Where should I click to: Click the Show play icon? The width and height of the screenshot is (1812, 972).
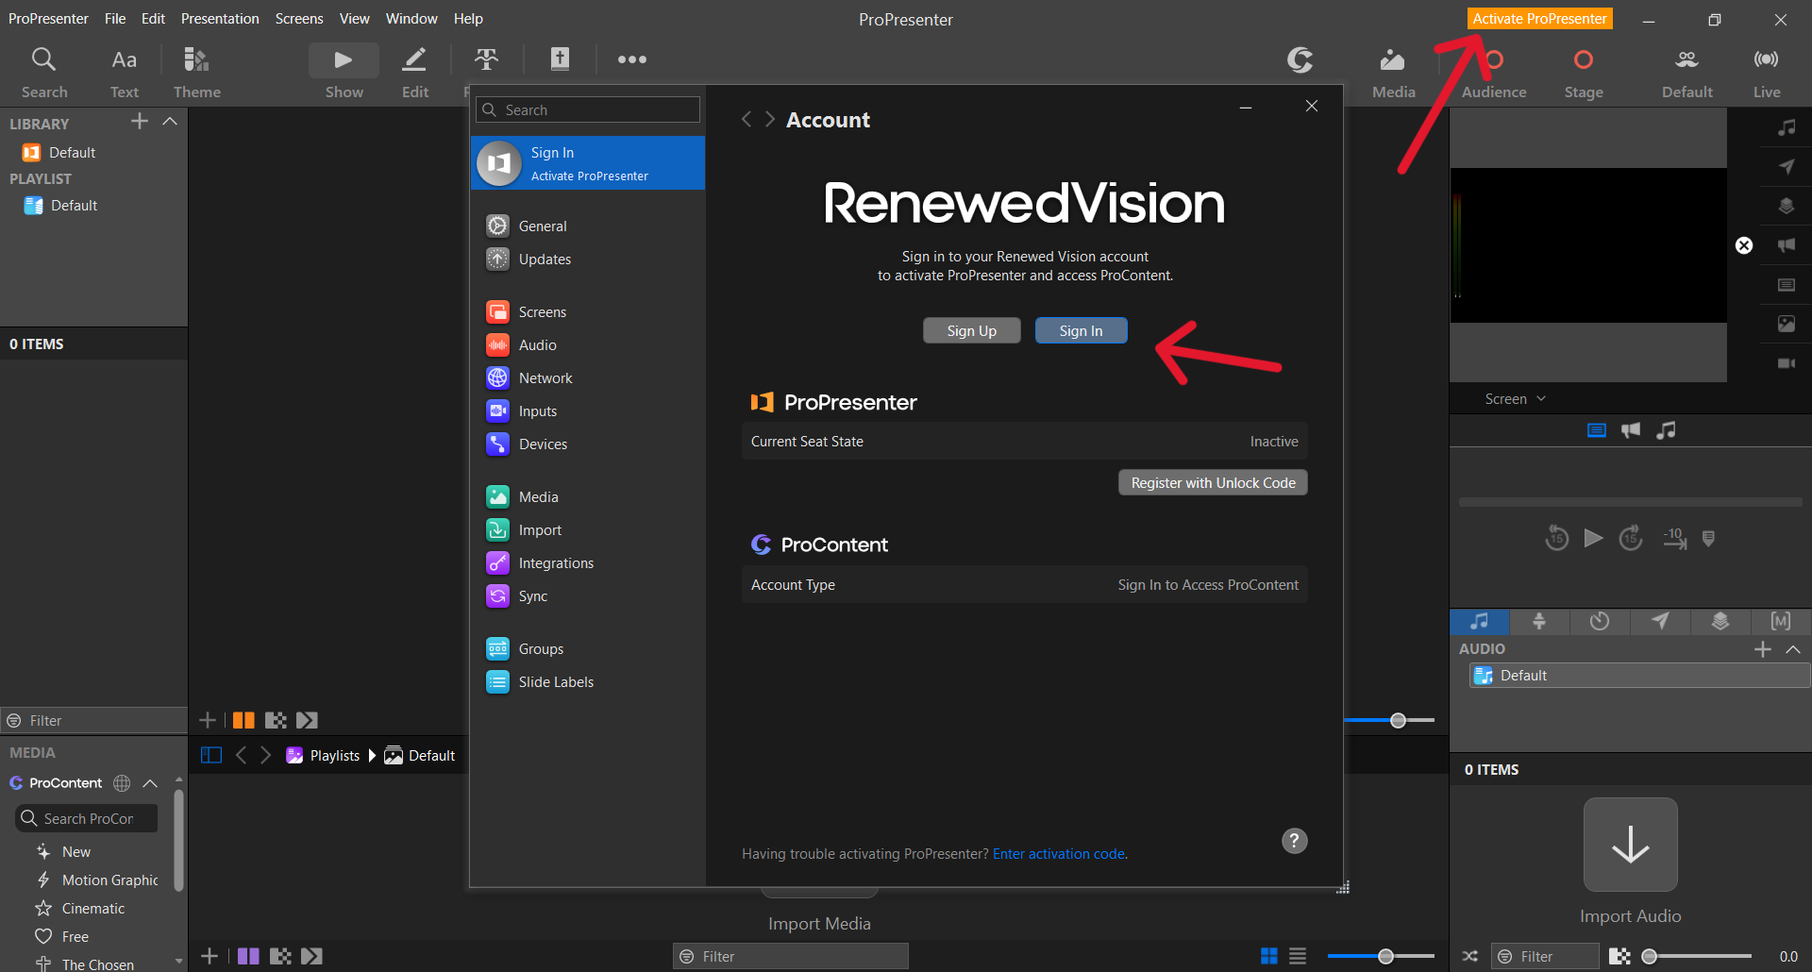point(344,60)
